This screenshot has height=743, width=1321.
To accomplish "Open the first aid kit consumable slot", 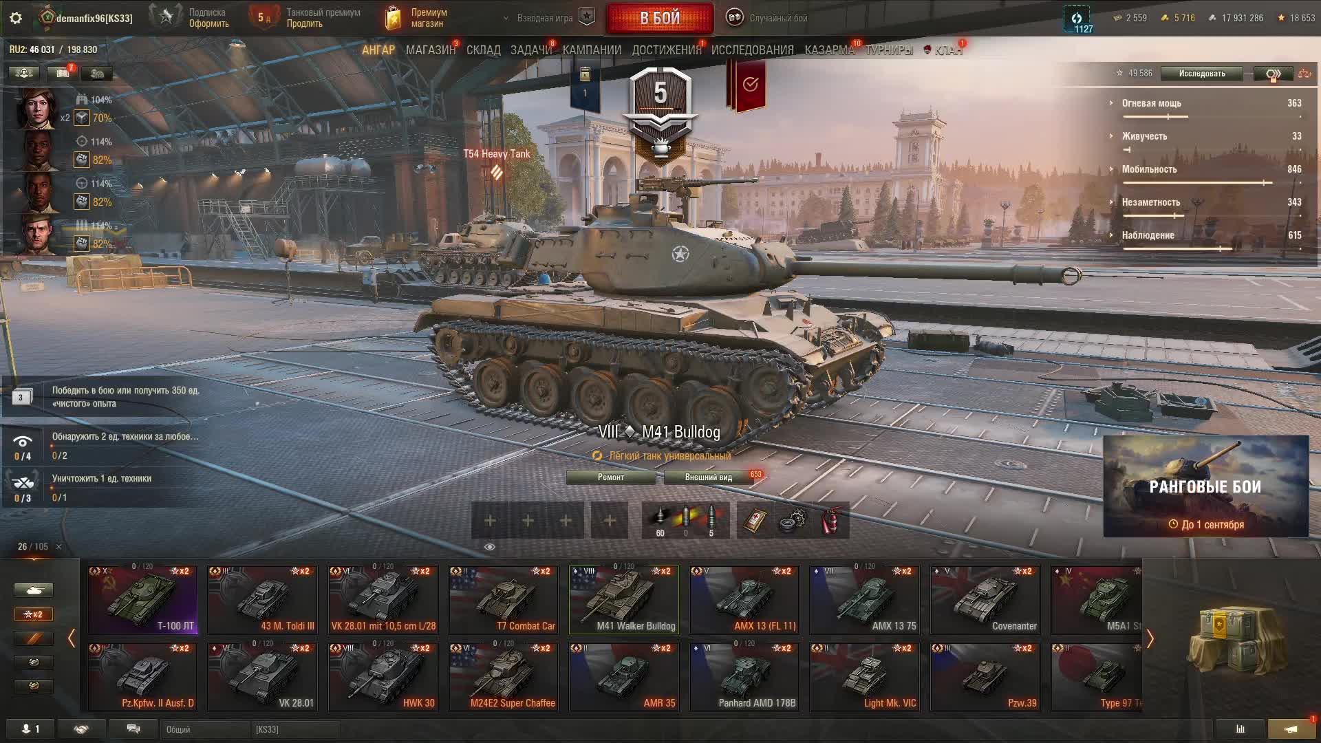I will (755, 521).
